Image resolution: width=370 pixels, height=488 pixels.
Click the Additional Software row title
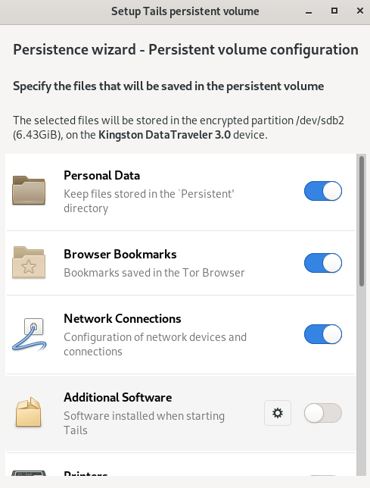118,397
